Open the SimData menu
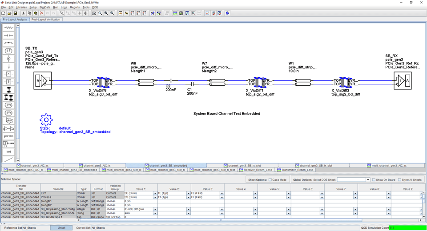 pos(44,8)
